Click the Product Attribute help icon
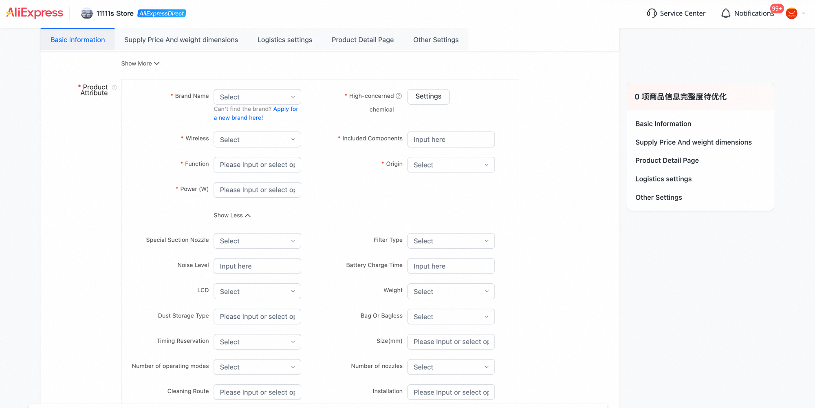The width and height of the screenshot is (815, 408). tap(115, 88)
